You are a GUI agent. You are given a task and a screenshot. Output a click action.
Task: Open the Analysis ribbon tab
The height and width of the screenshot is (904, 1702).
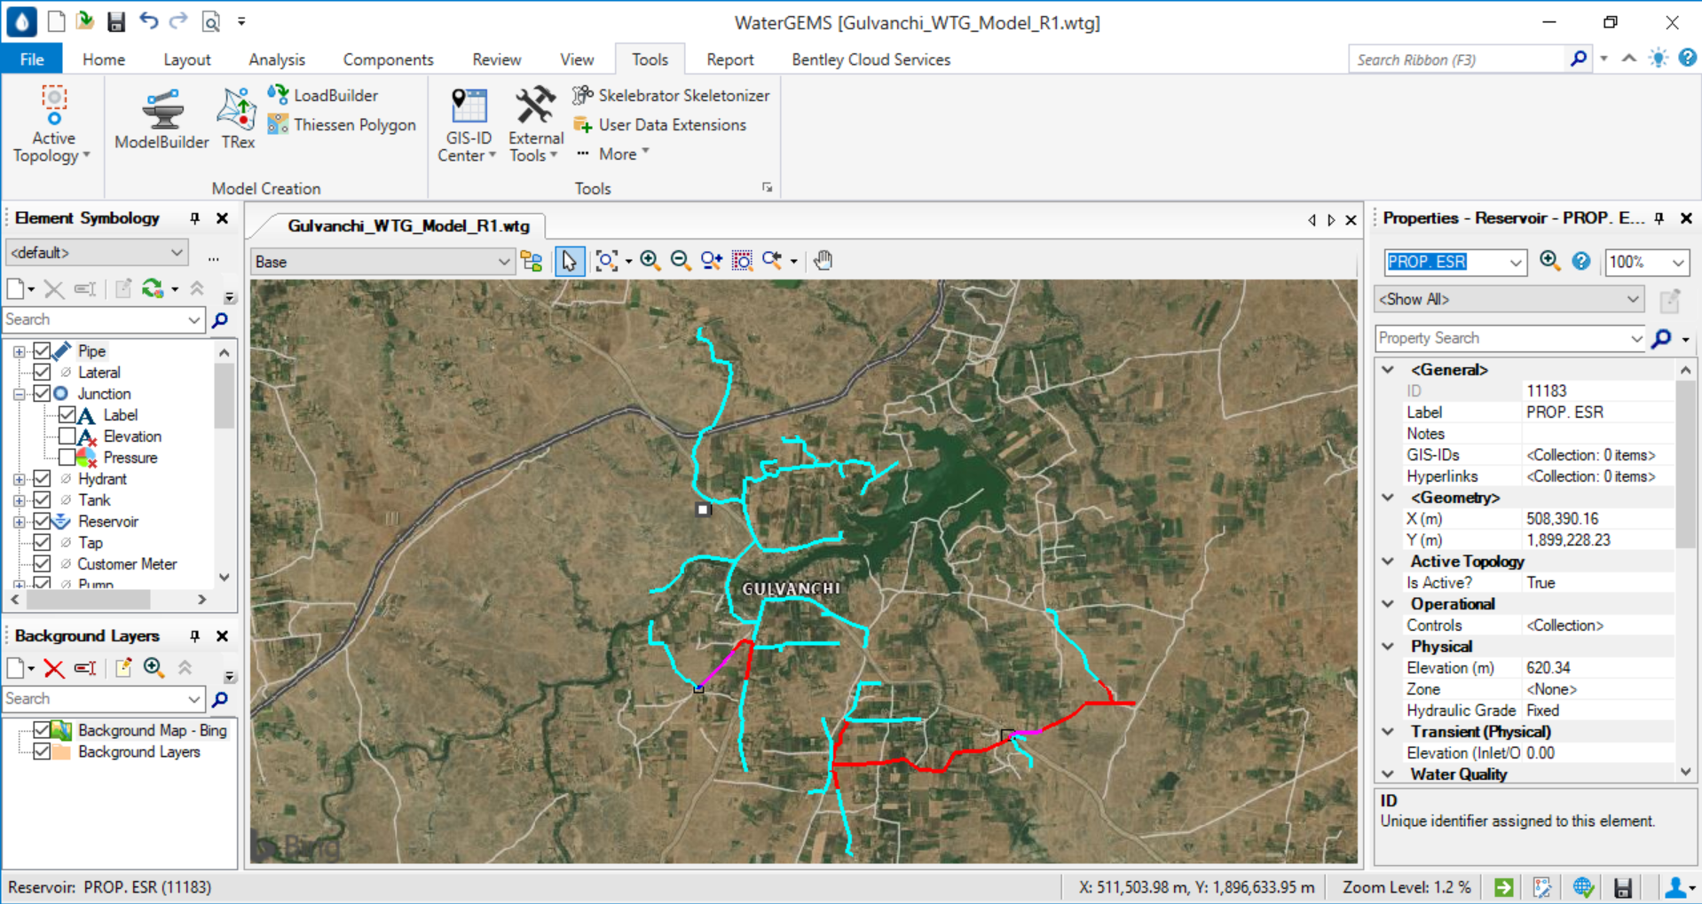tap(277, 59)
